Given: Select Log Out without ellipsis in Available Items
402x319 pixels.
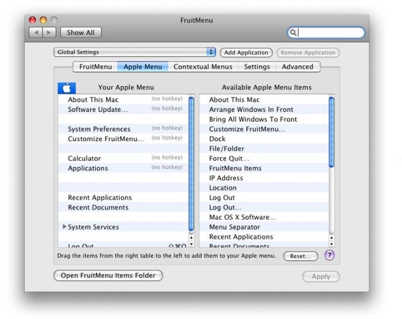Looking at the screenshot, I should (264, 197).
